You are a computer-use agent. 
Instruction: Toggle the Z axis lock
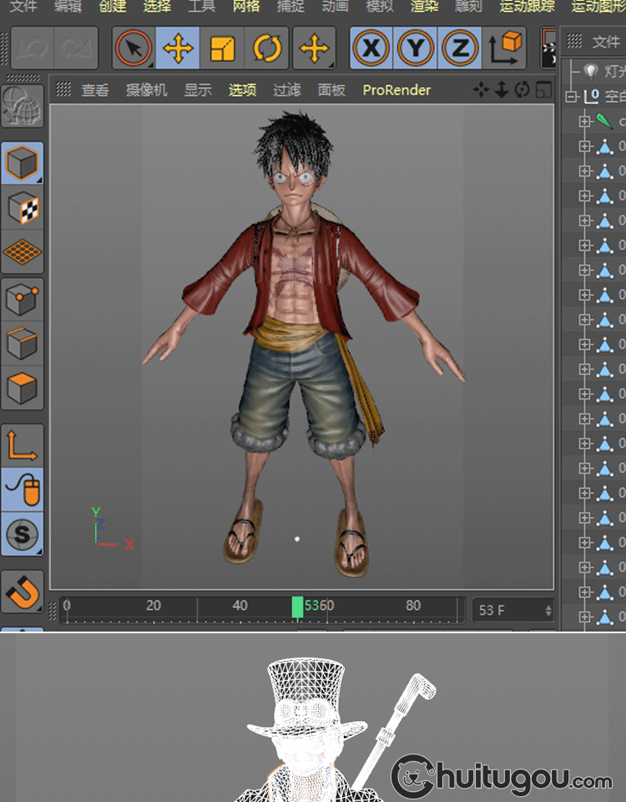pos(459,48)
